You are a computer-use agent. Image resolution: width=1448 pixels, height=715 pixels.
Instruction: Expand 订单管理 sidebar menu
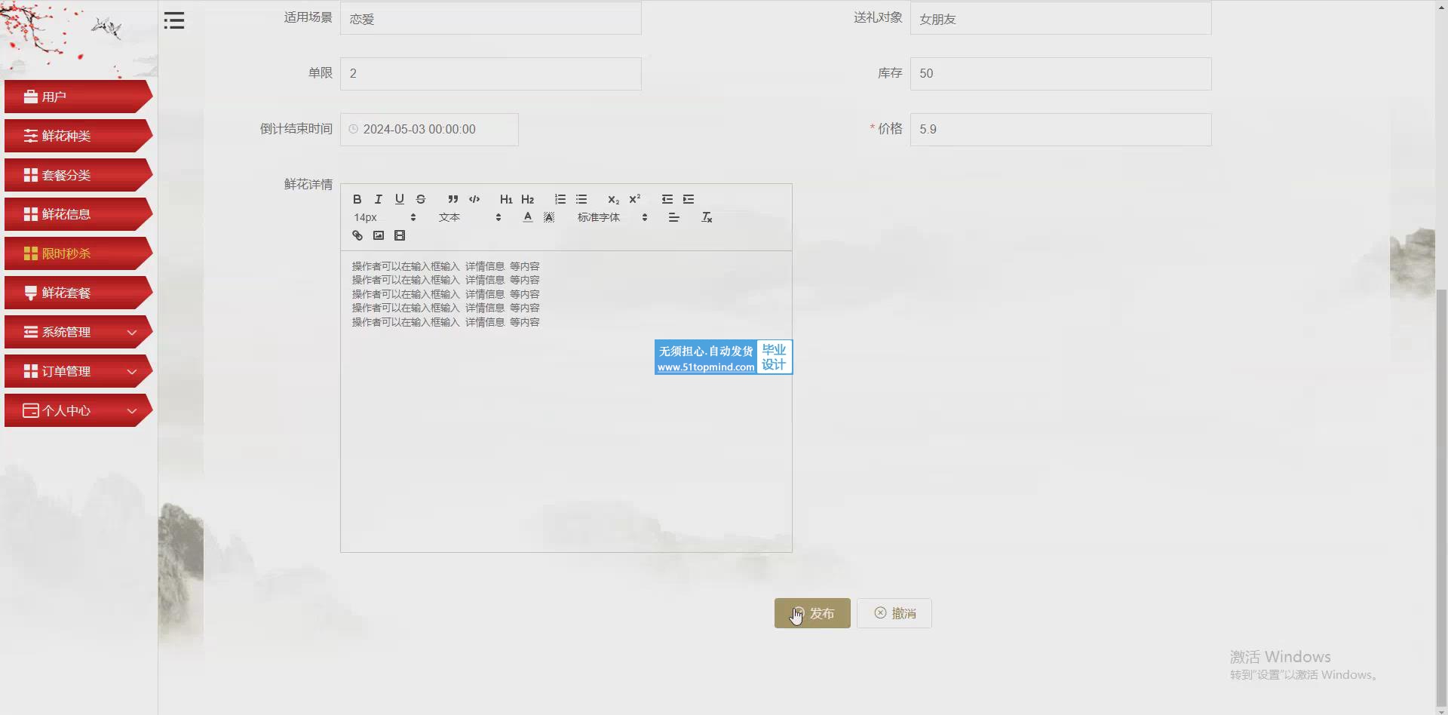78,371
